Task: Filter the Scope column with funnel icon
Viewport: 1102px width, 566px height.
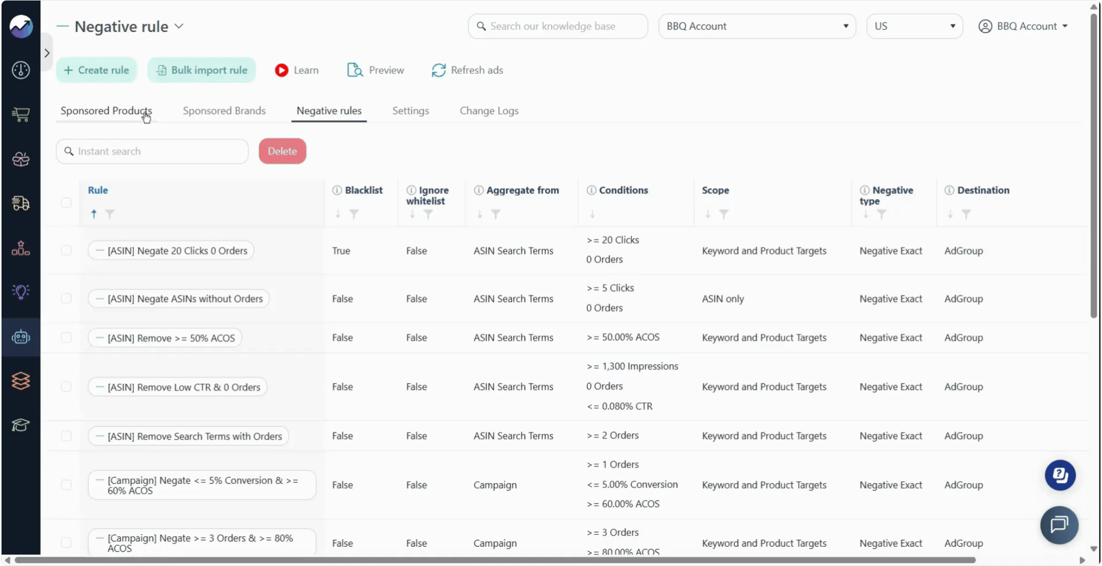Action: 724,214
